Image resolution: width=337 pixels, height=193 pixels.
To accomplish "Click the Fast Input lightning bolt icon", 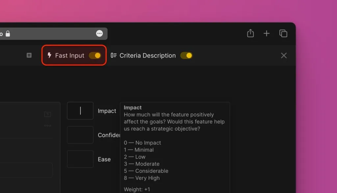I will pos(50,55).
